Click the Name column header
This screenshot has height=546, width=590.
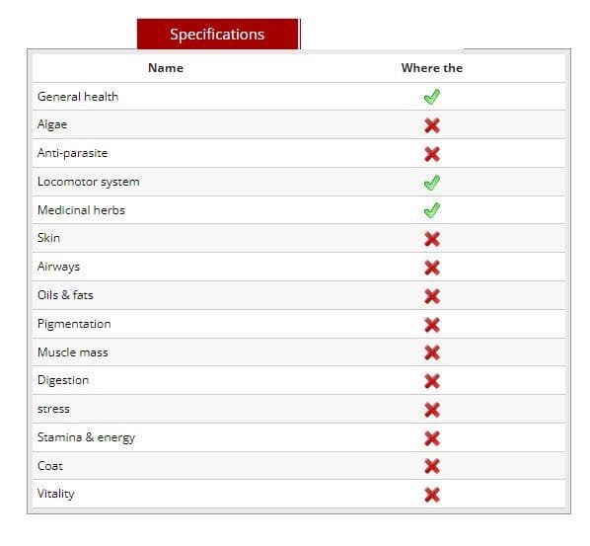point(166,68)
